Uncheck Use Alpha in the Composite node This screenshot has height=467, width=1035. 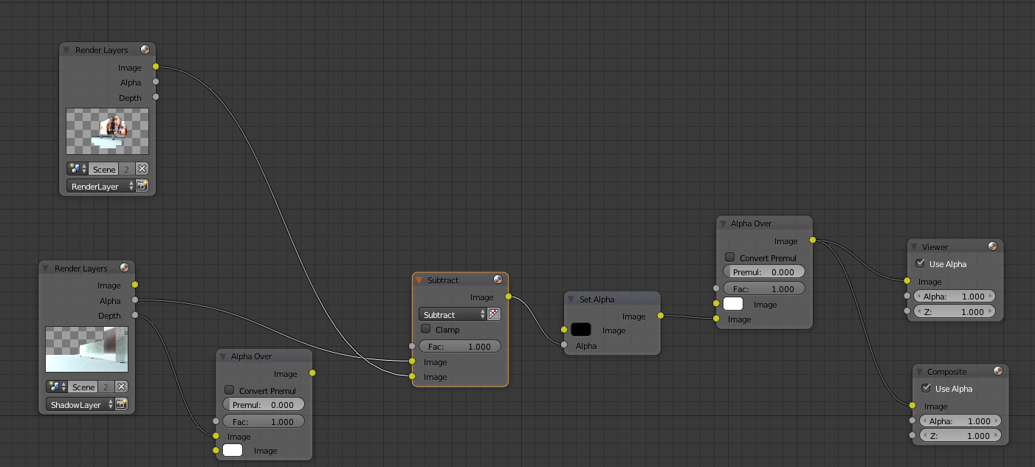coord(926,388)
